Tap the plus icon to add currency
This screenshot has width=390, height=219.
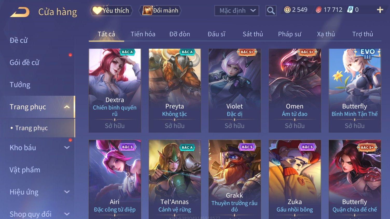tap(380, 10)
